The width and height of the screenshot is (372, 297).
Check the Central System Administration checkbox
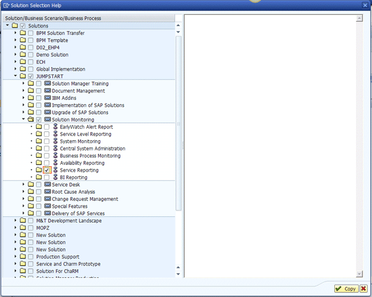[46, 149]
